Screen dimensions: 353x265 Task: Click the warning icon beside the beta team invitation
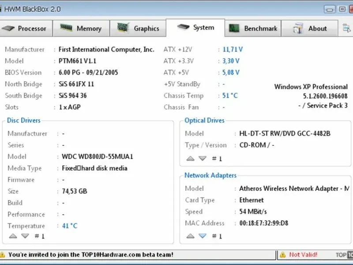coord(3,255)
